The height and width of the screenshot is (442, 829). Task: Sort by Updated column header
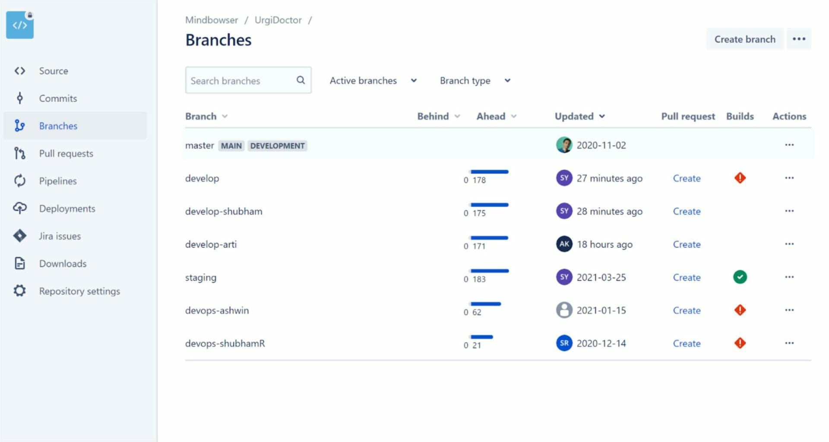(580, 116)
